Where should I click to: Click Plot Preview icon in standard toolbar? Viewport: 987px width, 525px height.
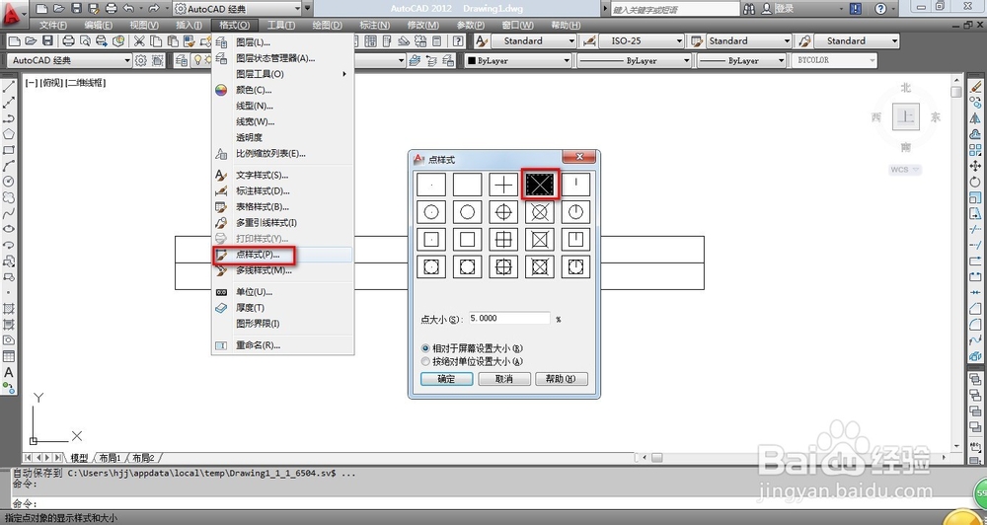point(85,41)
